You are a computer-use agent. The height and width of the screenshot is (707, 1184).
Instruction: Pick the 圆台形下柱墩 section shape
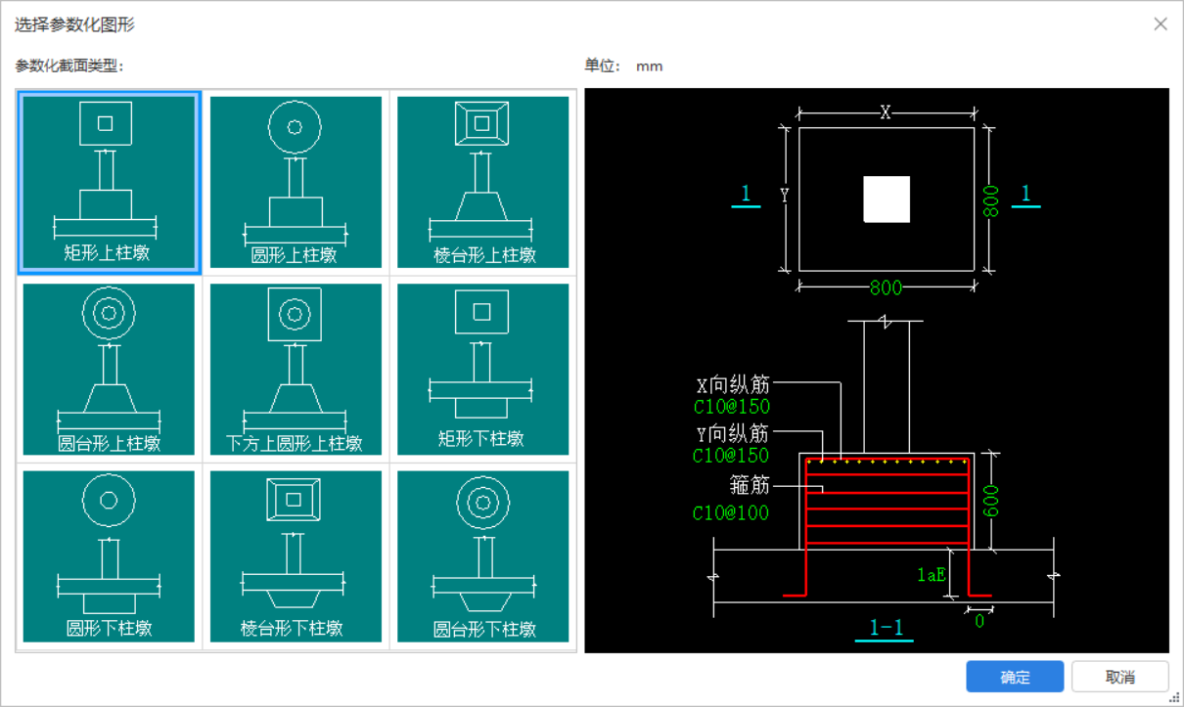pyautogui.click(x=482, y=556)
